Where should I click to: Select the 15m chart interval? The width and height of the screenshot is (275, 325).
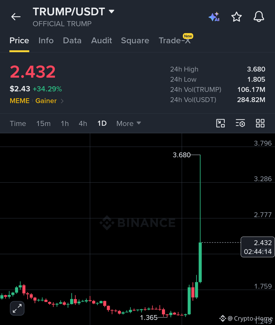(44, 123)
